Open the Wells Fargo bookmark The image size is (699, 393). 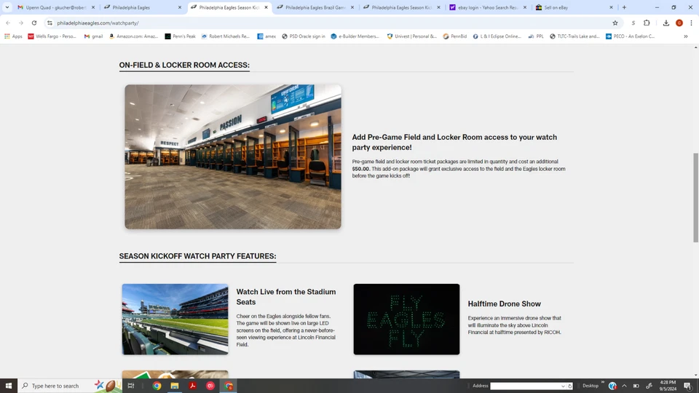(52, 36)
